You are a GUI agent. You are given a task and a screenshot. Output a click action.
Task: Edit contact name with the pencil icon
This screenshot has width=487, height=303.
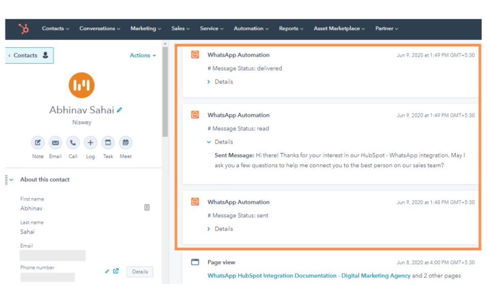[119, 109]
